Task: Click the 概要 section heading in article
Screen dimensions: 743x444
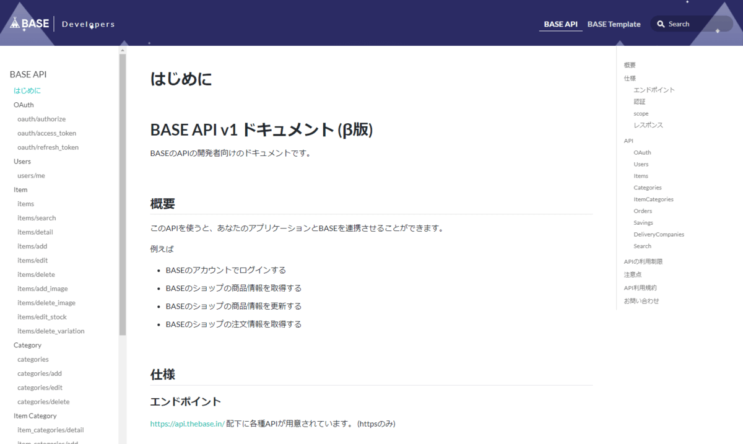Action: (x=163, y=204)
